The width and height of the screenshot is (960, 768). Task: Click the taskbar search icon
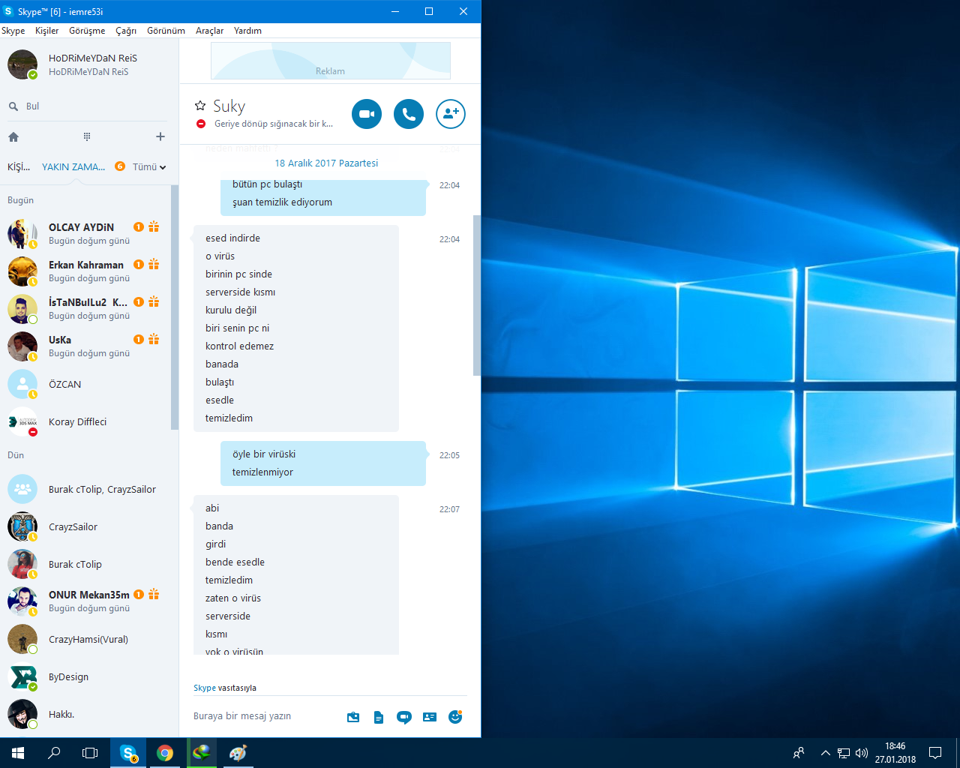tap(54, 753)
